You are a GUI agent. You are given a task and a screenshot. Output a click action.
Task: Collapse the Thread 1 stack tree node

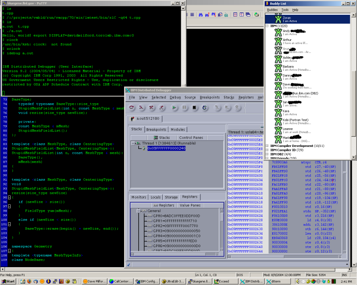coord(133,143)
